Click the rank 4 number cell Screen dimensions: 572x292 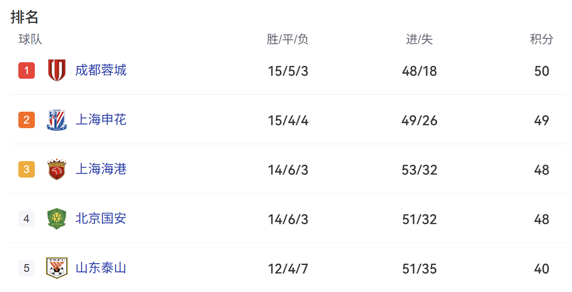pyautogui.click(x=26, y=219)
